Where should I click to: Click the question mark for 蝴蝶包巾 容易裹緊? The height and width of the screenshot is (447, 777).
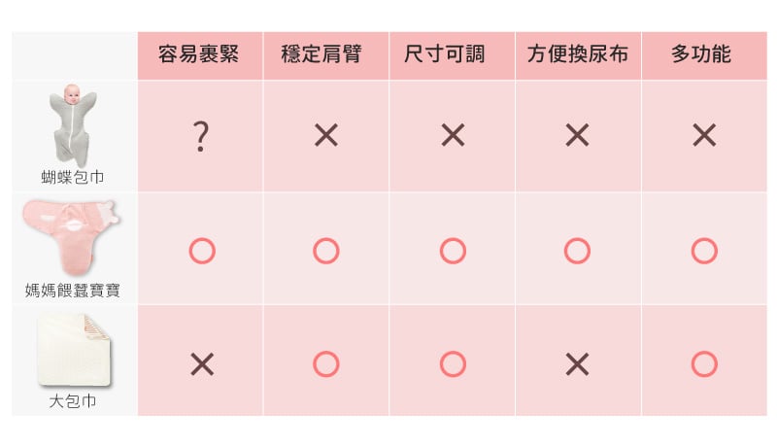click(200, 138)
